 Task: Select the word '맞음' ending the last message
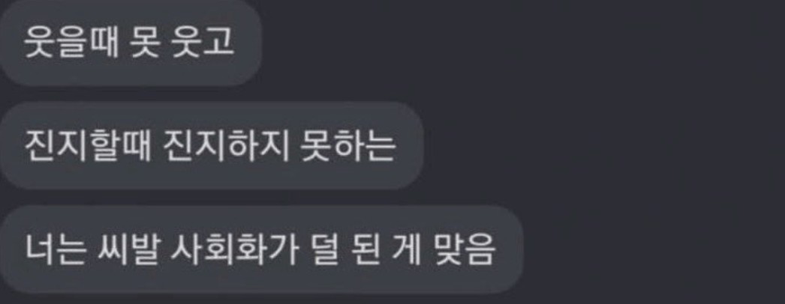point(464,249)
